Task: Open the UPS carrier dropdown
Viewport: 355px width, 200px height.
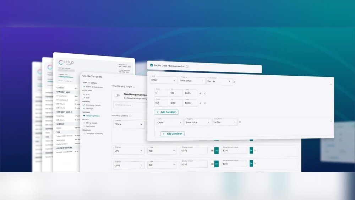Action: coord(129,151)
